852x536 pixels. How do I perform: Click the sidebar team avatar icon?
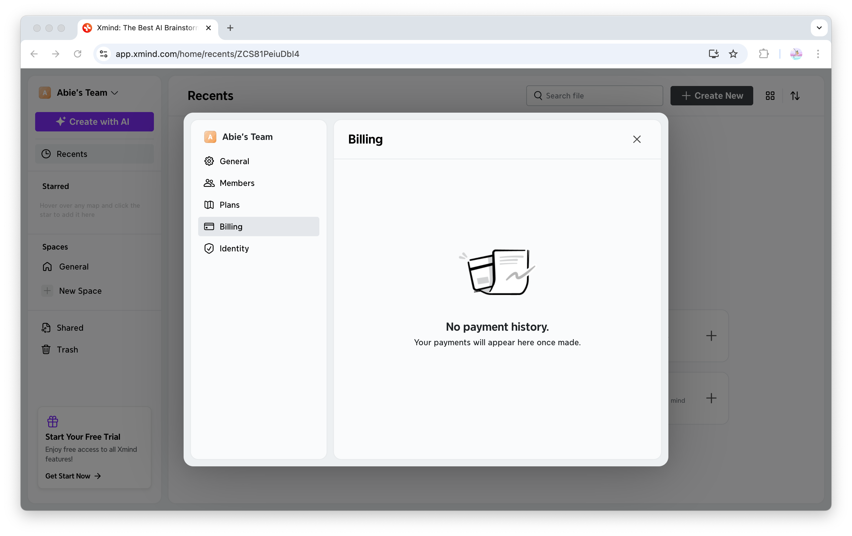45,93
